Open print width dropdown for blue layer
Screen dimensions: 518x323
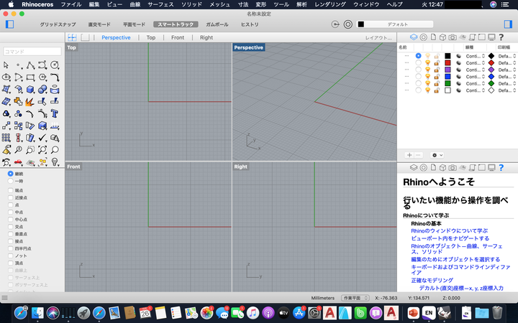507,77
